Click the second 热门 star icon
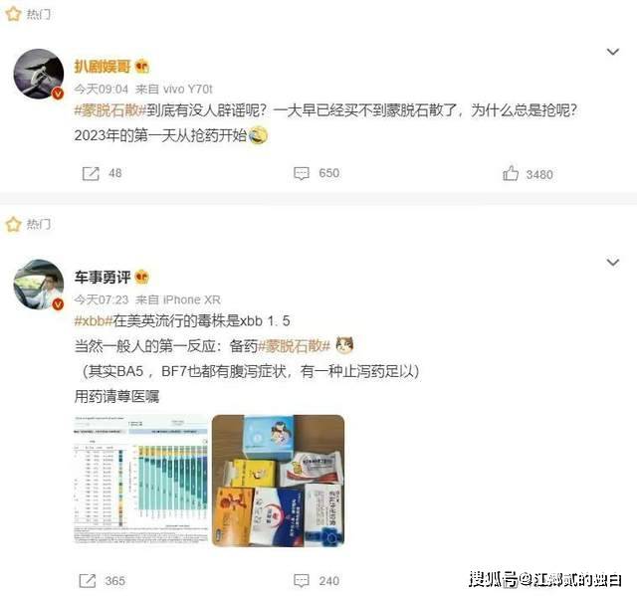The width and height of the screenshot is (637, 596). coord(13,224)
